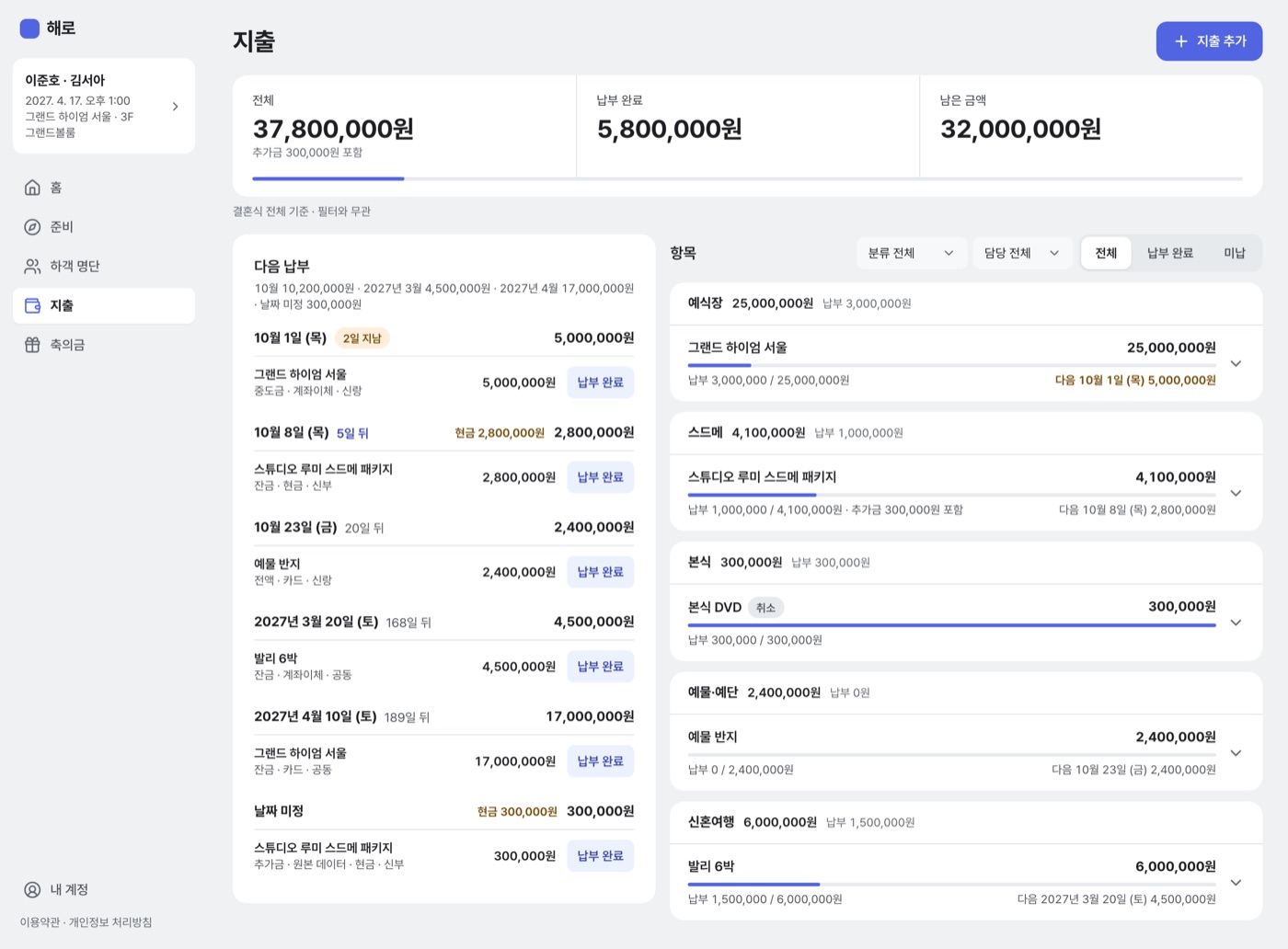Click 추가금 300,000원 포함 note
This screenshot has width=1288, height=949.
307,153
